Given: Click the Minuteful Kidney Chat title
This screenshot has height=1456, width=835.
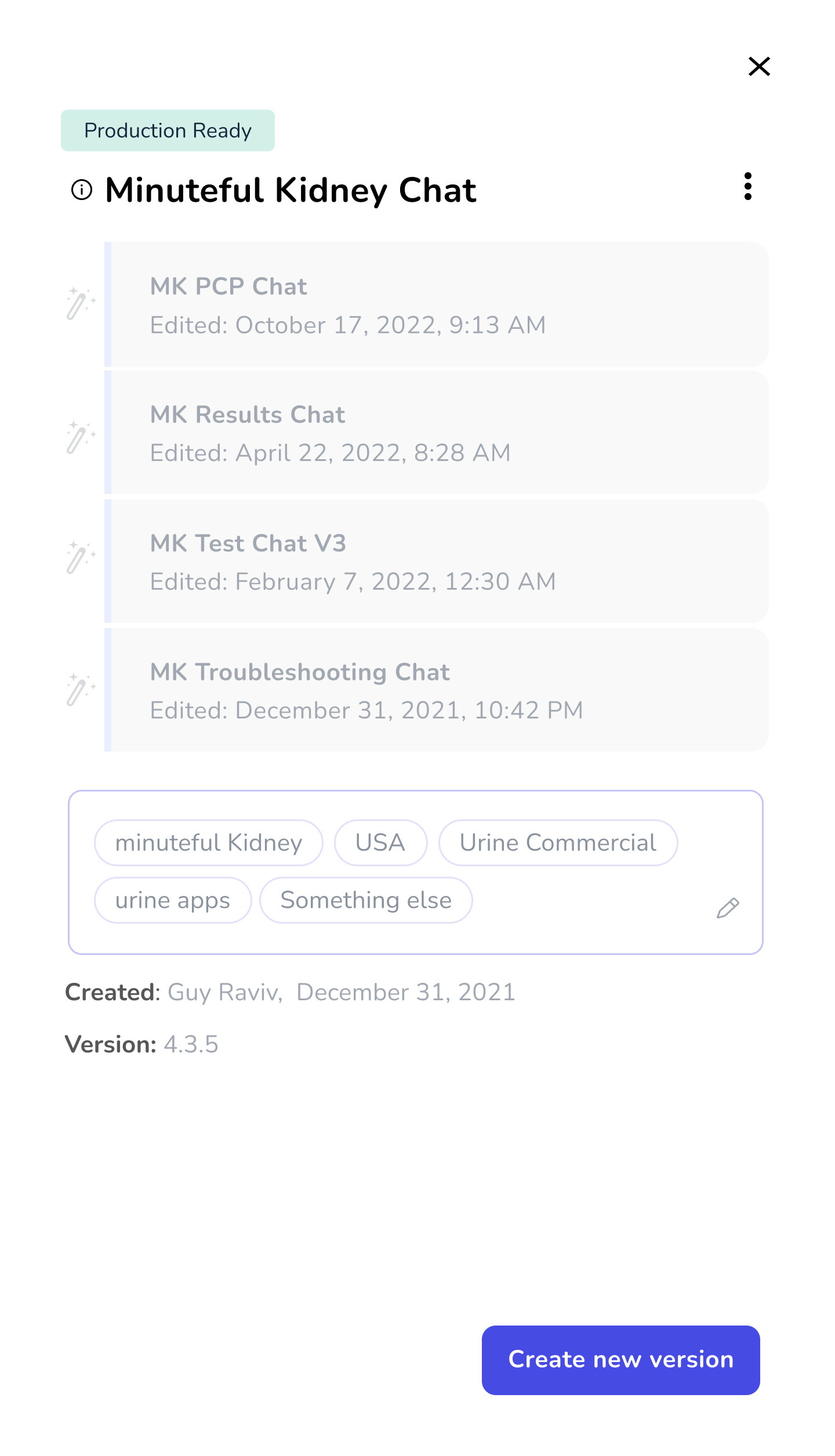Looking at the screenshot, I should 291,190.
